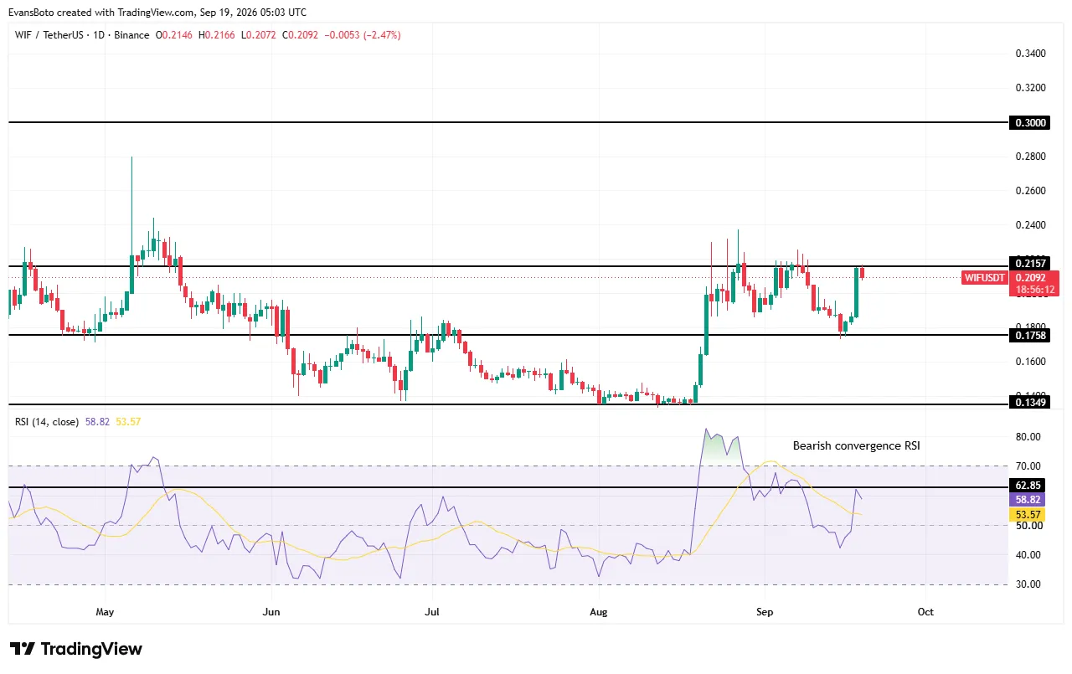Click the Oct label on time axis
The width and height of the screenshot is (1072, 674).
[x=925, y=612]
